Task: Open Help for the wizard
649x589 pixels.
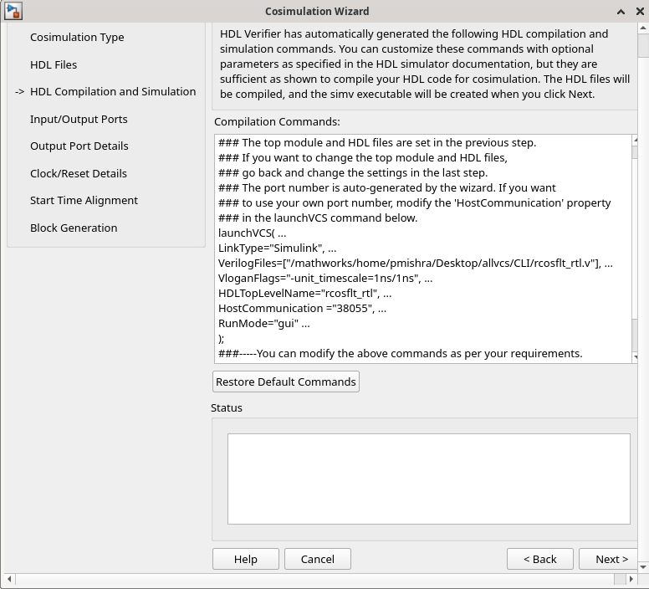Action: tap(245, 559)
